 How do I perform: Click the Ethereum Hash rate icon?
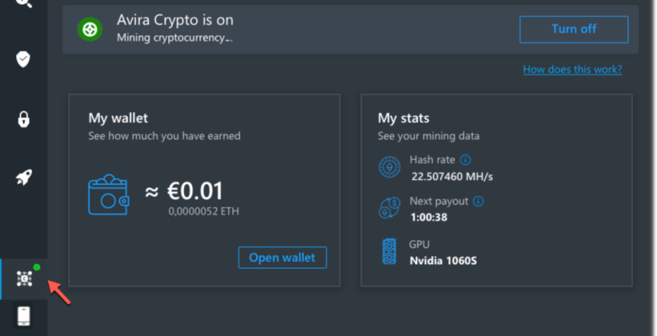[389, 167]
